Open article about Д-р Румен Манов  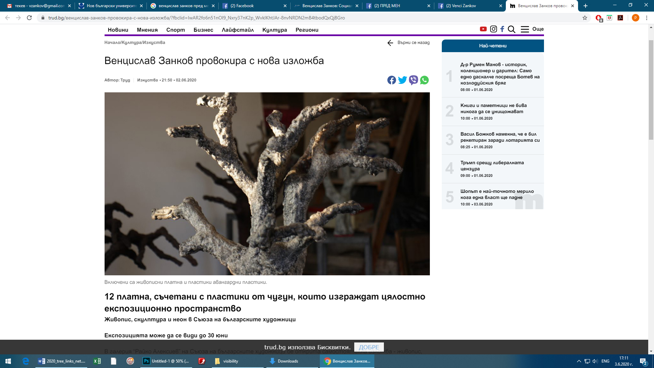(x=500, y=74)
